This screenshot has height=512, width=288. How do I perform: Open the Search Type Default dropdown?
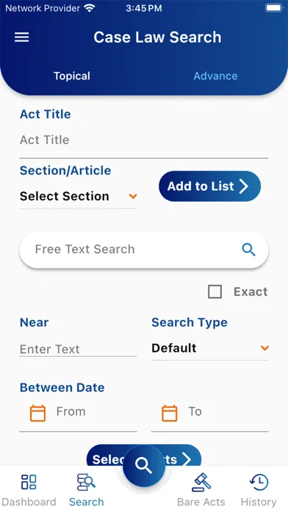[209, 348]
